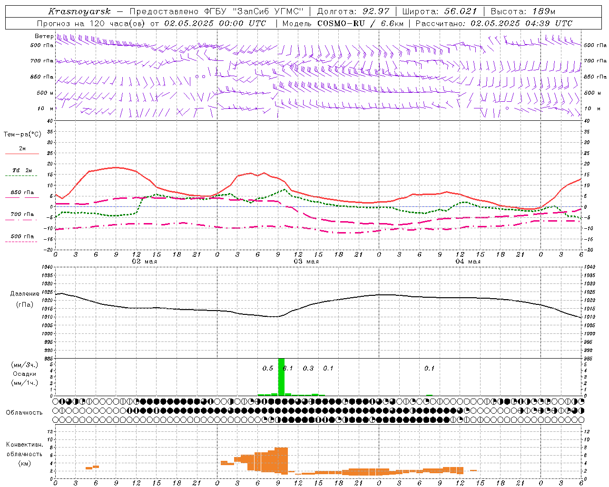Click the (км) unit under convective cloud label
This screenshot has width=609, height=487.
coord(24,463)
